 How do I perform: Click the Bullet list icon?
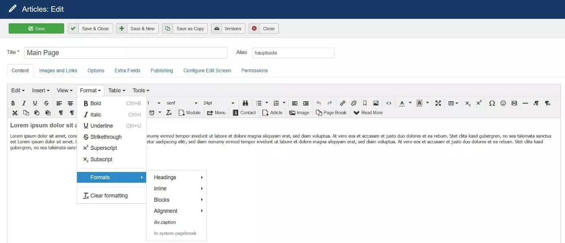[258, 103]
